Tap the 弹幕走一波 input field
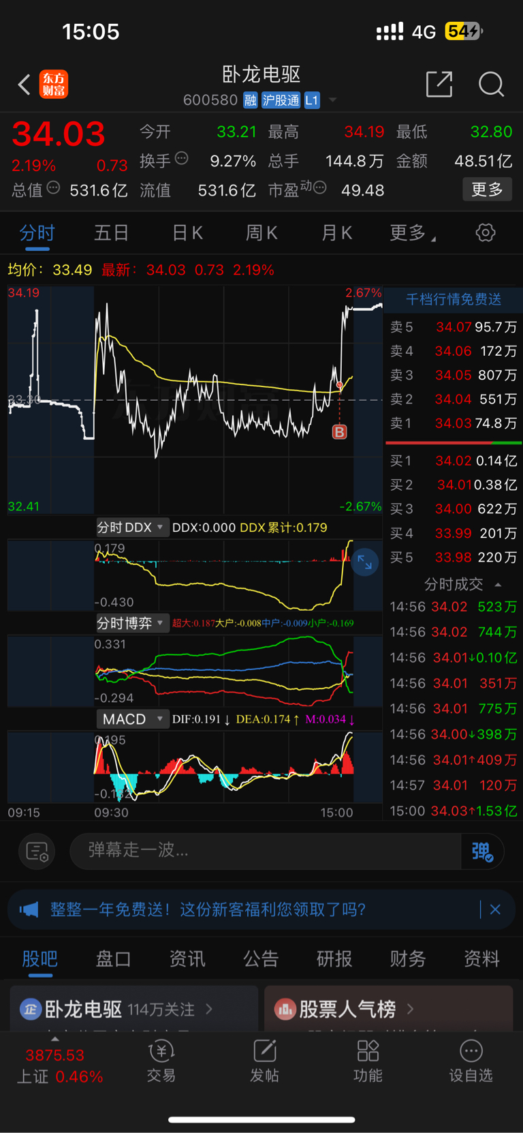Viewport: 523px width, 1133px height. click(266, 851)
